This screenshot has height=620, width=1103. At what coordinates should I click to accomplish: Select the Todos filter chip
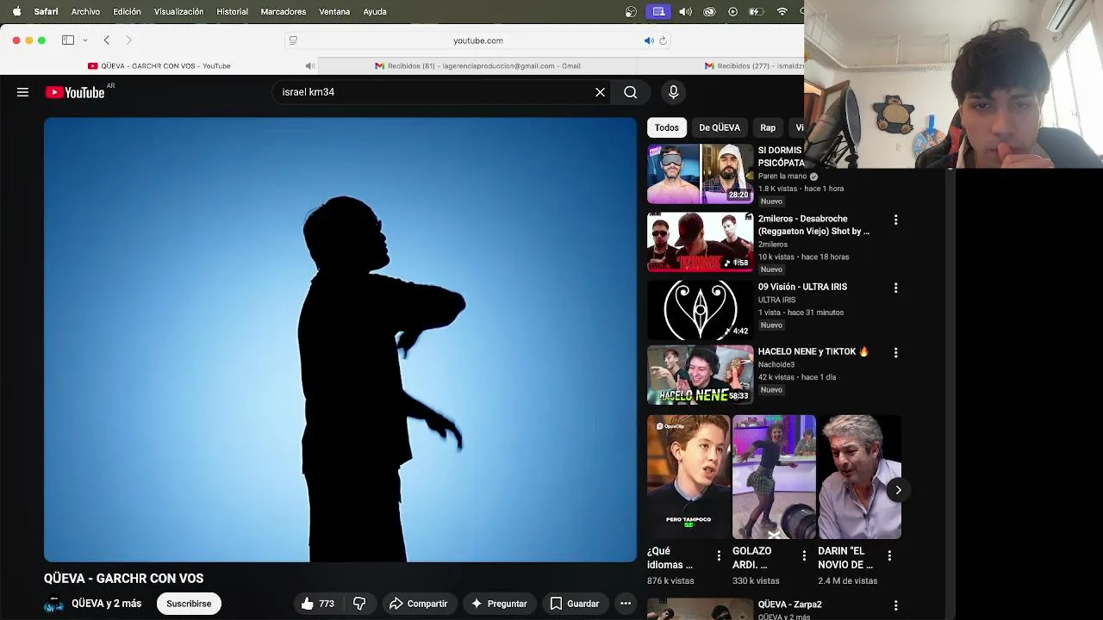(x=666, y=127)
